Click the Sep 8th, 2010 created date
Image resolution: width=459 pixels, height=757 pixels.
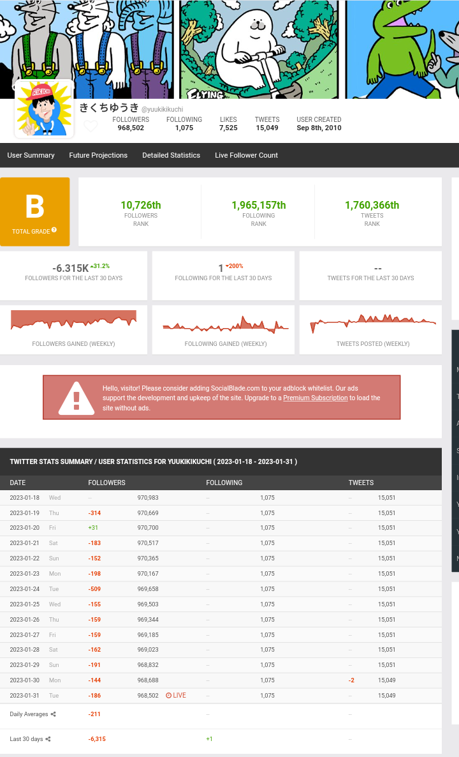(x=319, y=128)
